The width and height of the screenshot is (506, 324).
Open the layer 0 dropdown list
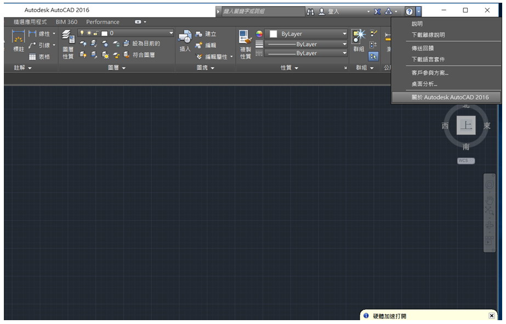(x=171, y=33)
